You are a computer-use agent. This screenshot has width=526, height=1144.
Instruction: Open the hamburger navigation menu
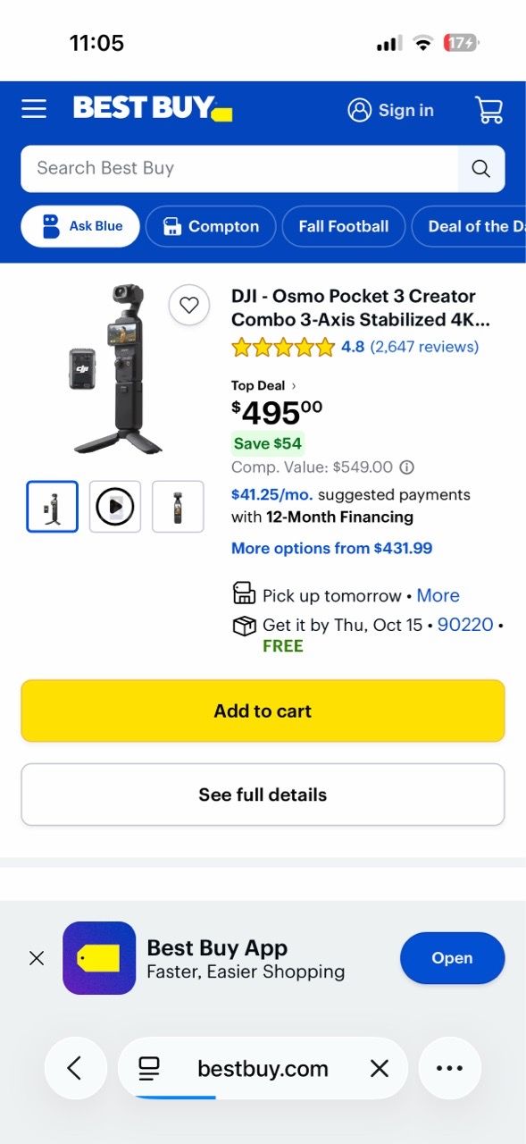coord(34,109)
